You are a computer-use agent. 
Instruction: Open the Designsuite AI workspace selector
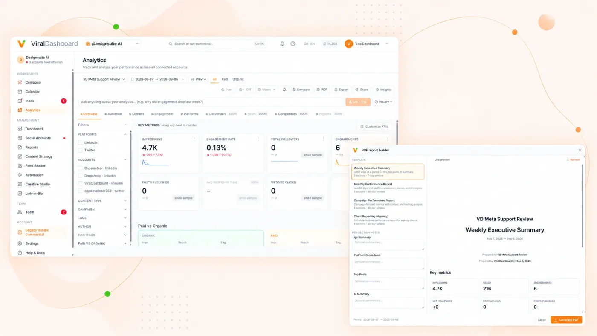point(112,44)
